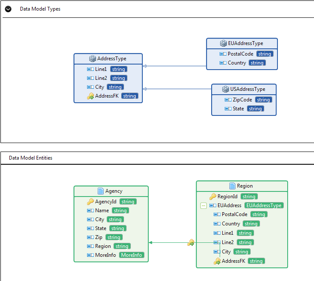Click the EUAddressType header icon
314x281 pixels.
pos(224,43)
